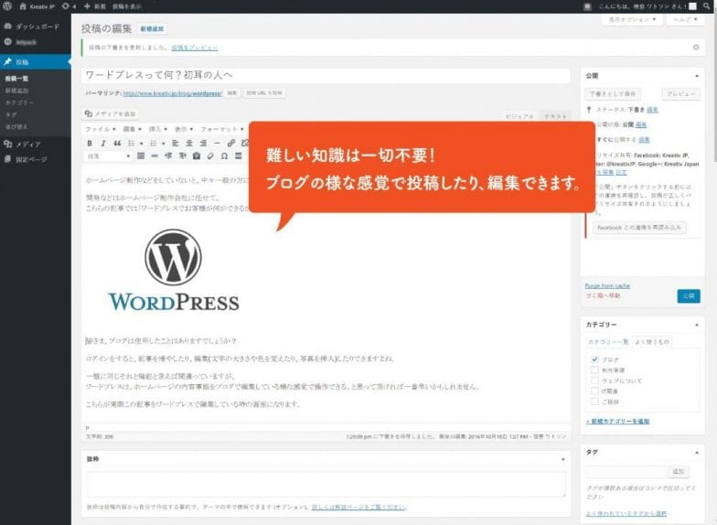Check the ウェブについて category checkbox
The image size is (717, 525).
(x=594, y=380)
